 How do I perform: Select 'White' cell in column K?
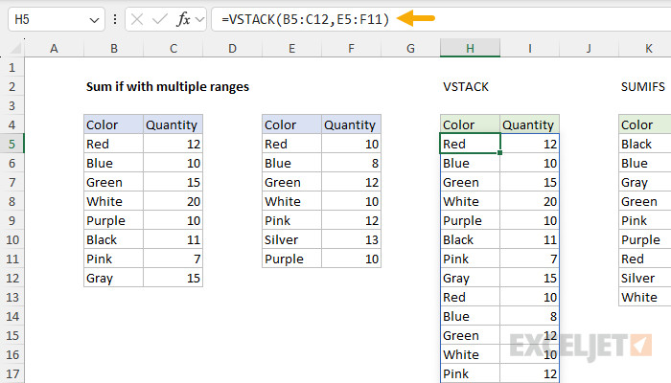pos(645,297)
